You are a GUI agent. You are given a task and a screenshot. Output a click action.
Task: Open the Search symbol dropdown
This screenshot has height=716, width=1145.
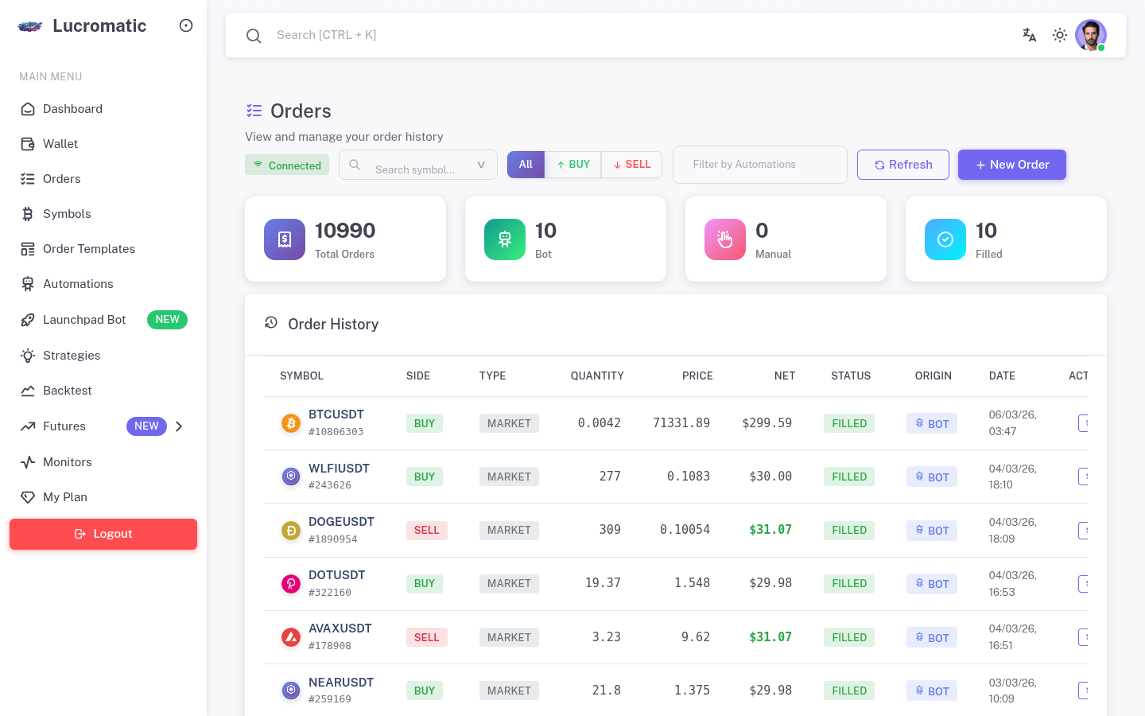tap(418, 165)
